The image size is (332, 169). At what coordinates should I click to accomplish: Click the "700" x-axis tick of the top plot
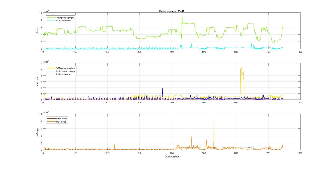tap(268, 52)
